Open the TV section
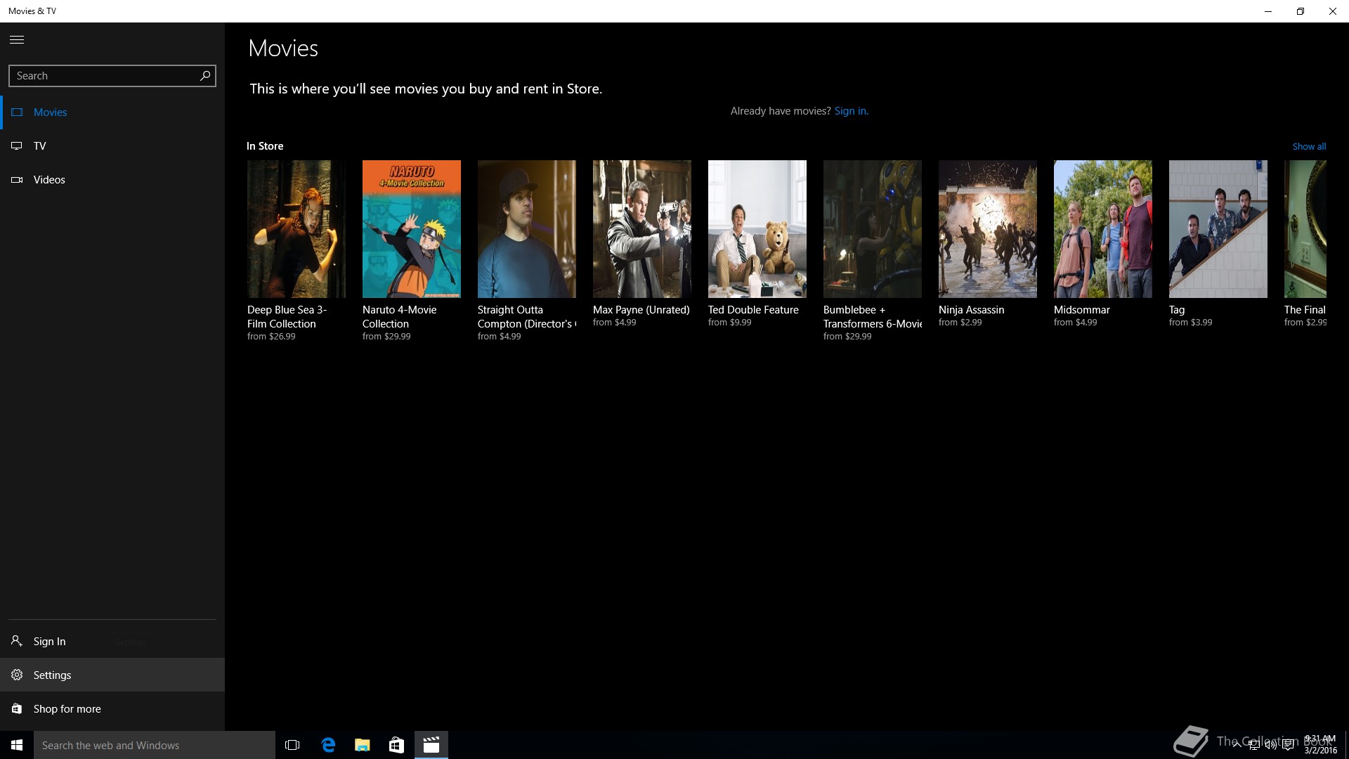The height and width of the screenshot is (759, 1349). point(112,146)
